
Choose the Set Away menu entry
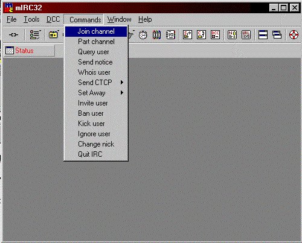point(96,93)
